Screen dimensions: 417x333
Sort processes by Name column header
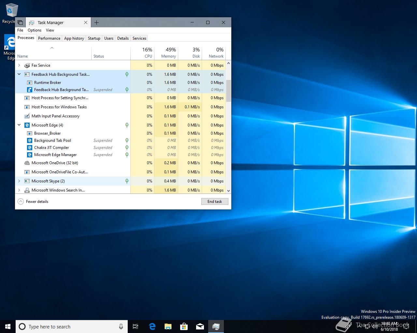pyautogui.click(x=53, y=53)
